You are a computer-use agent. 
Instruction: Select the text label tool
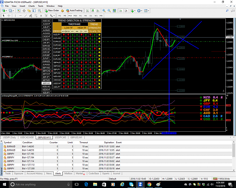(46, 15)
